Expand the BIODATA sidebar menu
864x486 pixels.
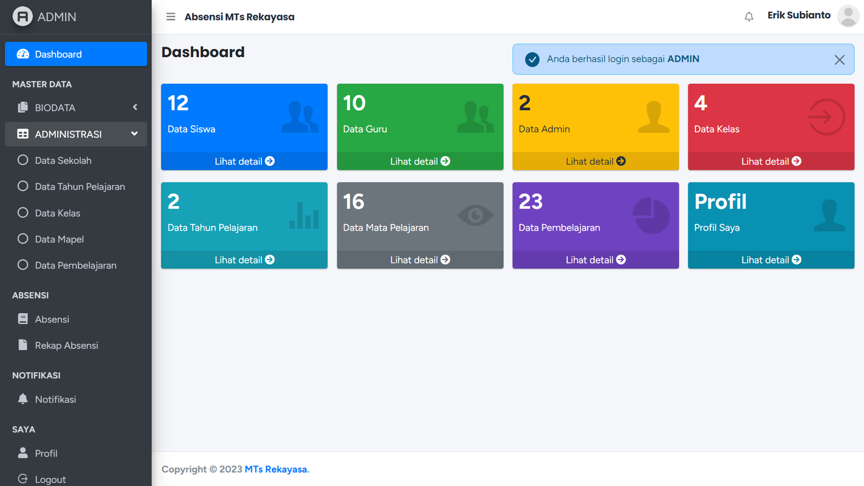point(76,107)
